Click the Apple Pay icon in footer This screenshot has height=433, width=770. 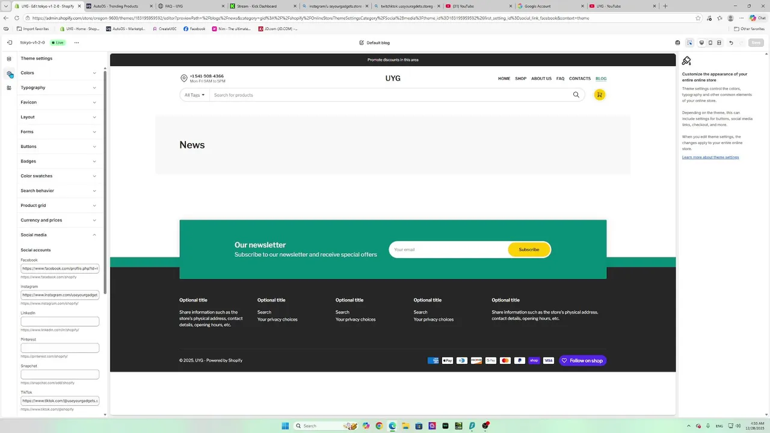(x=447, y=361)
